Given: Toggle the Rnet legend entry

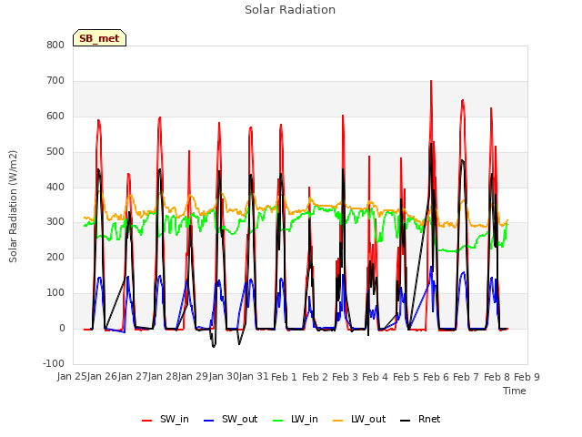Looking at the screenshot, I should click(x=420, y=419).
